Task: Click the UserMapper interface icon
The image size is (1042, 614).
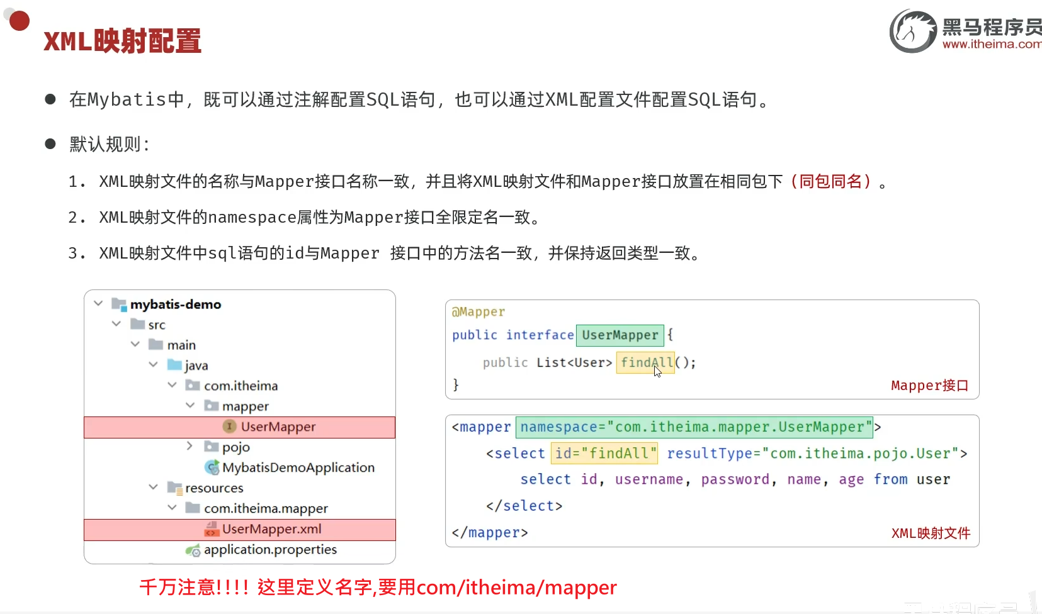Action: (230, 427)
